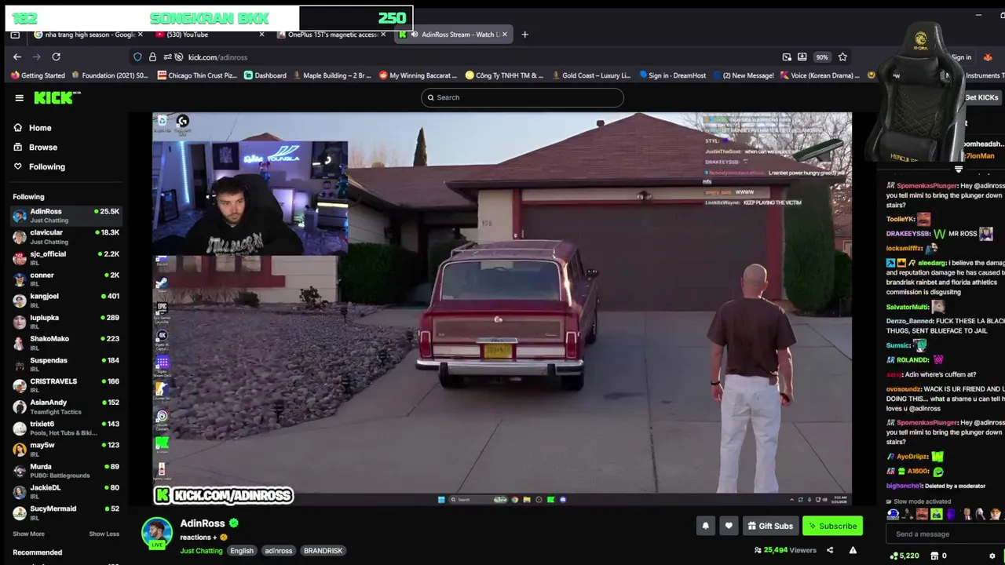Open the Firefox tab list icon

tap(15, 35)
